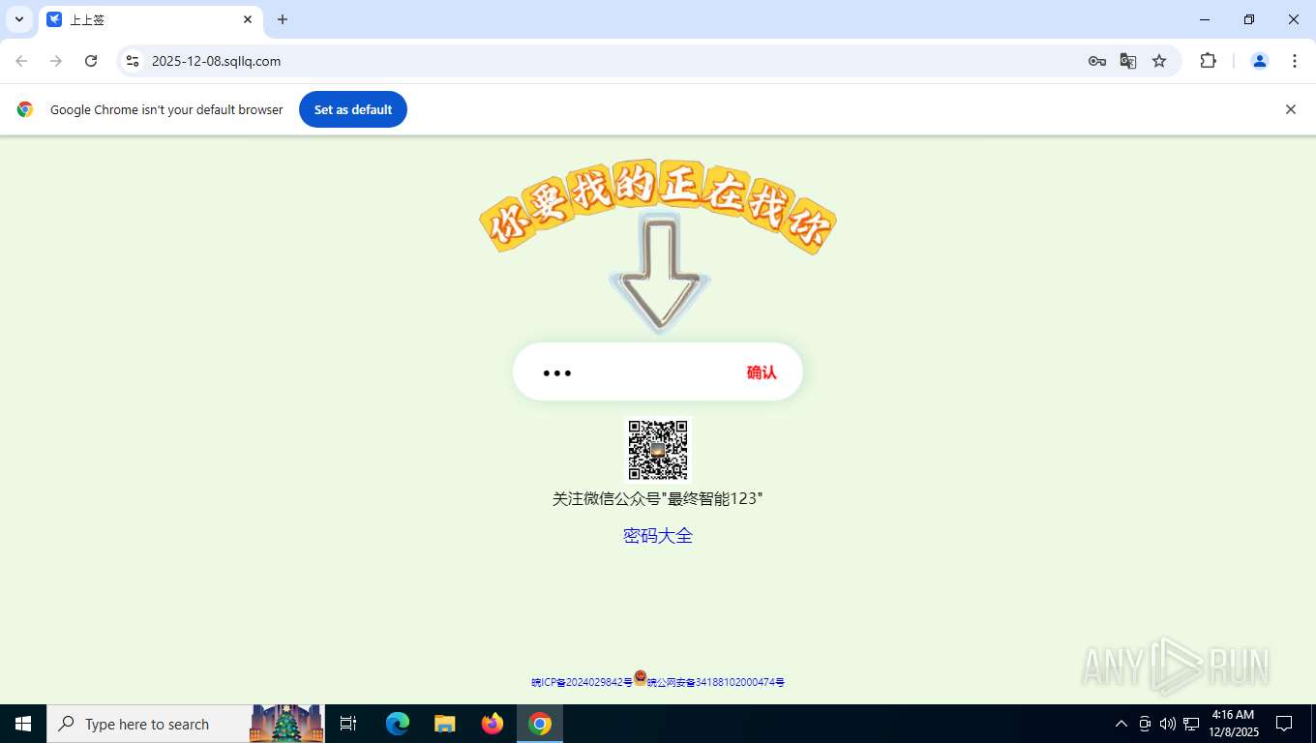Open the Meet Now tray icon
This screenshot has height=743, width=1316.
[x=1145, y=724]
